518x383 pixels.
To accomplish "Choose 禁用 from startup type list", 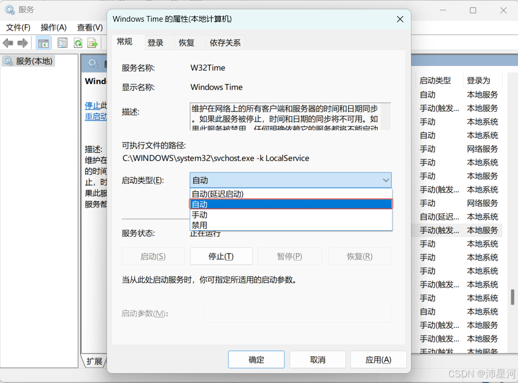I will pos(291,225).
